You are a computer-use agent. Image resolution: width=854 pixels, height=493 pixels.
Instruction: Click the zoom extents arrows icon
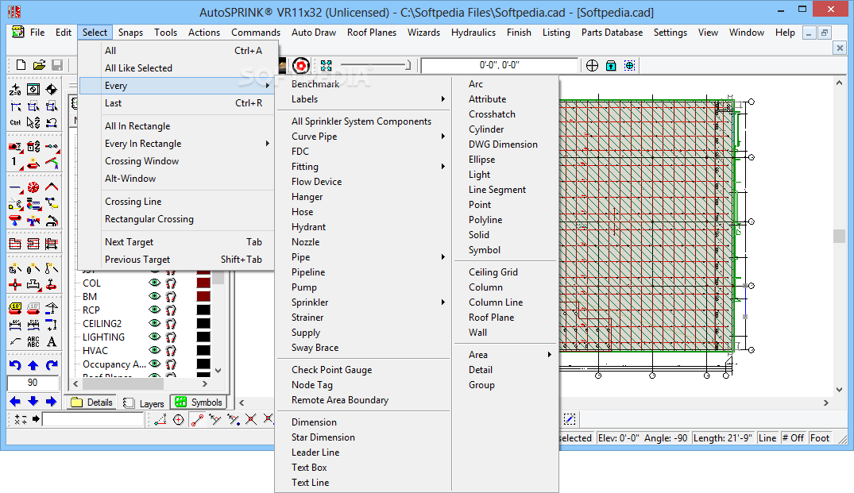(x=327, y=66)
